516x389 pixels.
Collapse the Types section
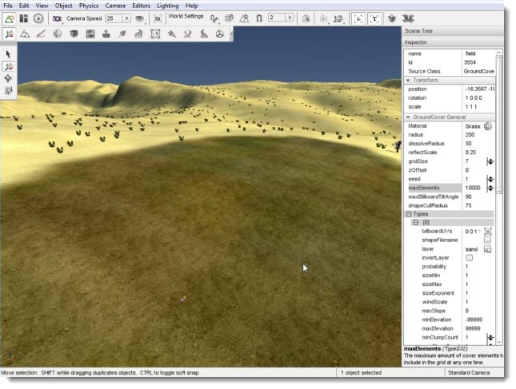pyautogui.click(x=409, y=214)
